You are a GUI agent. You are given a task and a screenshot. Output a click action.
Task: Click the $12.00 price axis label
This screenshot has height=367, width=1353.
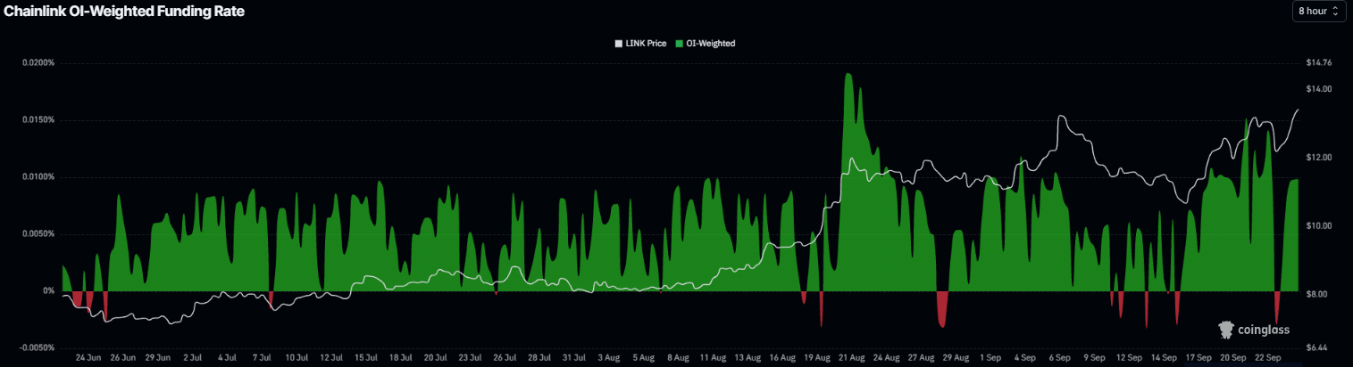[x=1318, y=158]
